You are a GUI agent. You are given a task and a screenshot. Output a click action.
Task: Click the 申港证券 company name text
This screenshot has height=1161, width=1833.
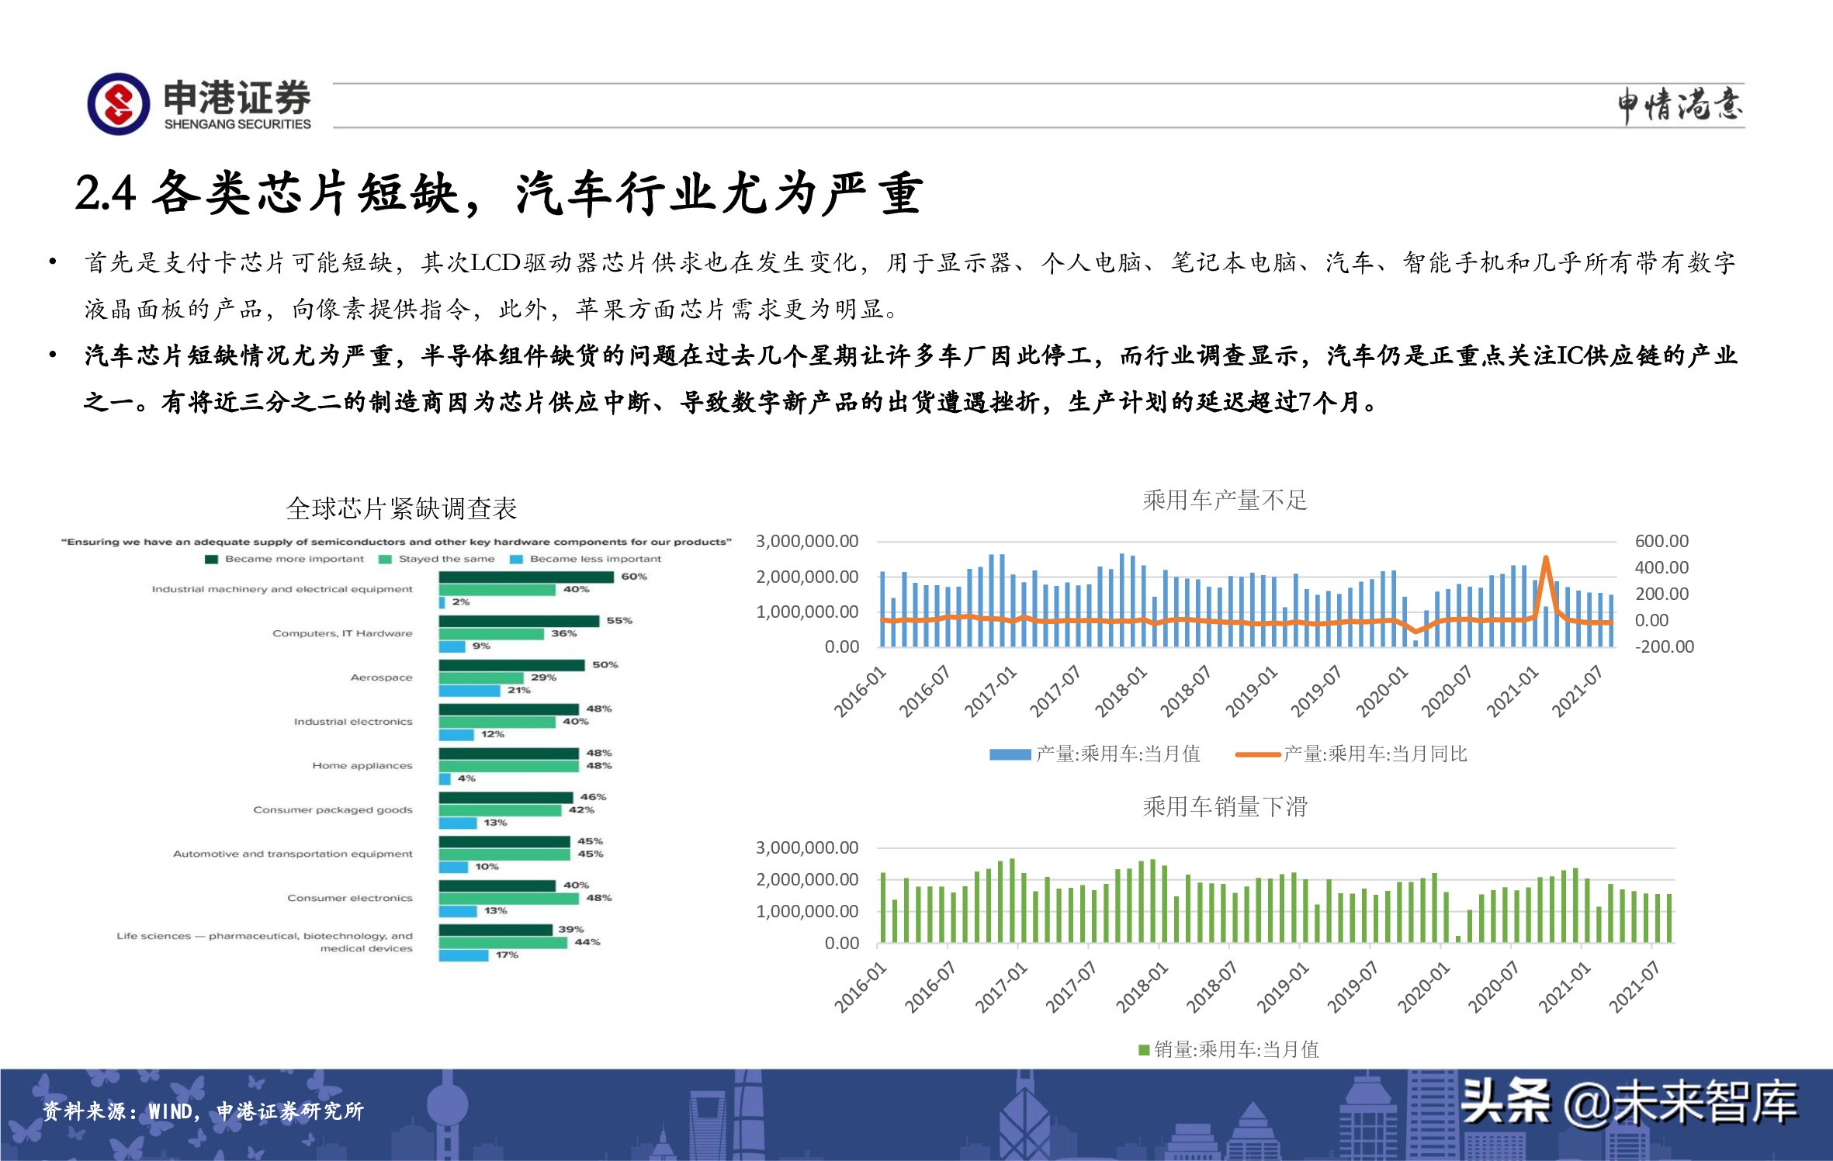coord(237,98)
